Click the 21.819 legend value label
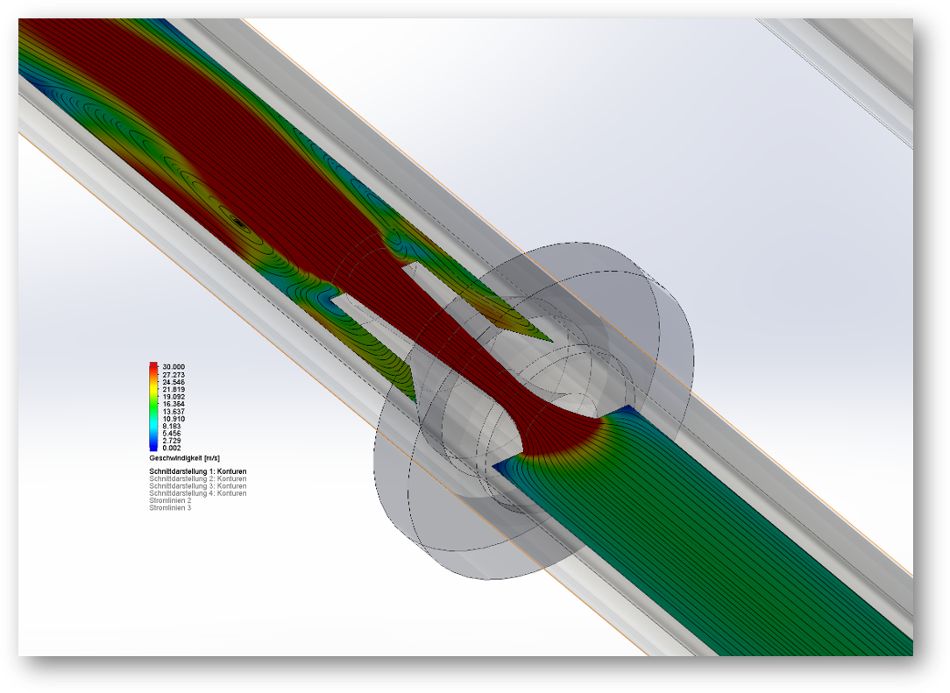Image resolution: width=950 pixels, height=693 pixels. [x=173, y=389]
